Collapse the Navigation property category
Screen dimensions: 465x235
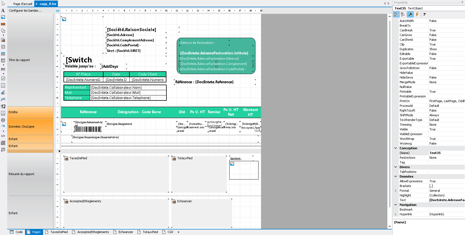pyautogui.click(x=396, y=205)
